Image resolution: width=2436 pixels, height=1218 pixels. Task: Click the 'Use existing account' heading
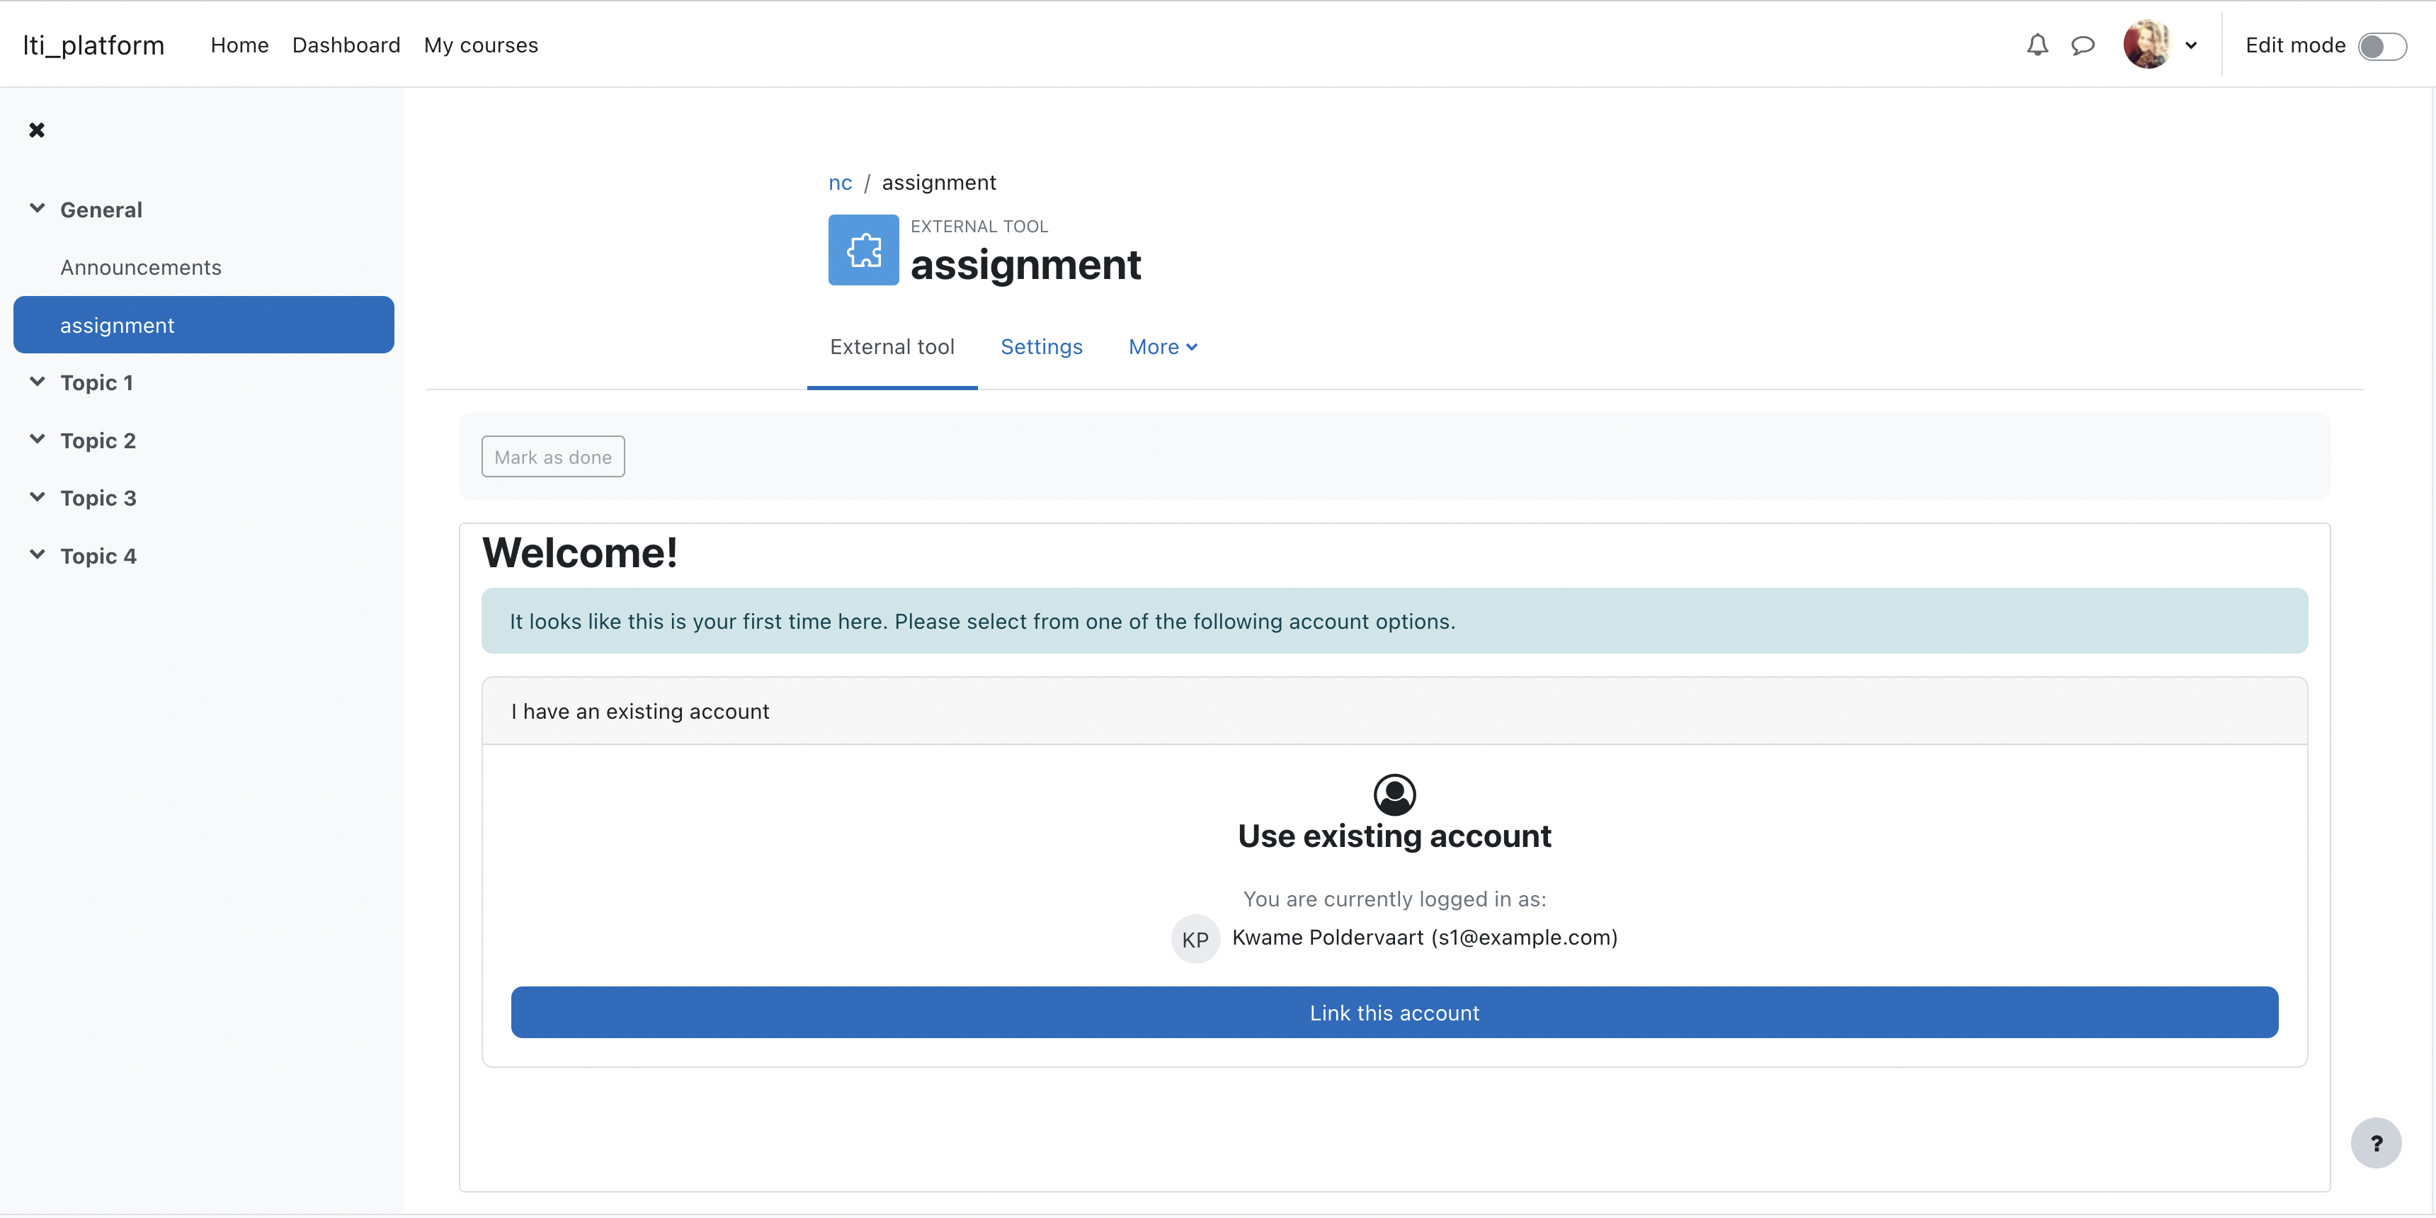[x=1394, y=836]
